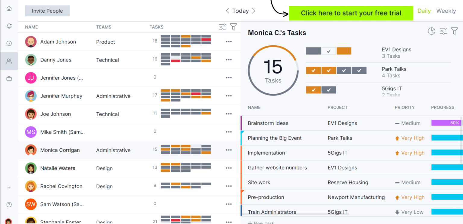Switch to the Weekly view
The height and width of the screenshot is (224, 463).
pos(446,11)
